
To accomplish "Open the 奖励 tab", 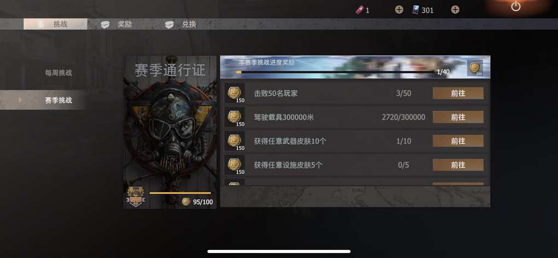I will point(117,24).
